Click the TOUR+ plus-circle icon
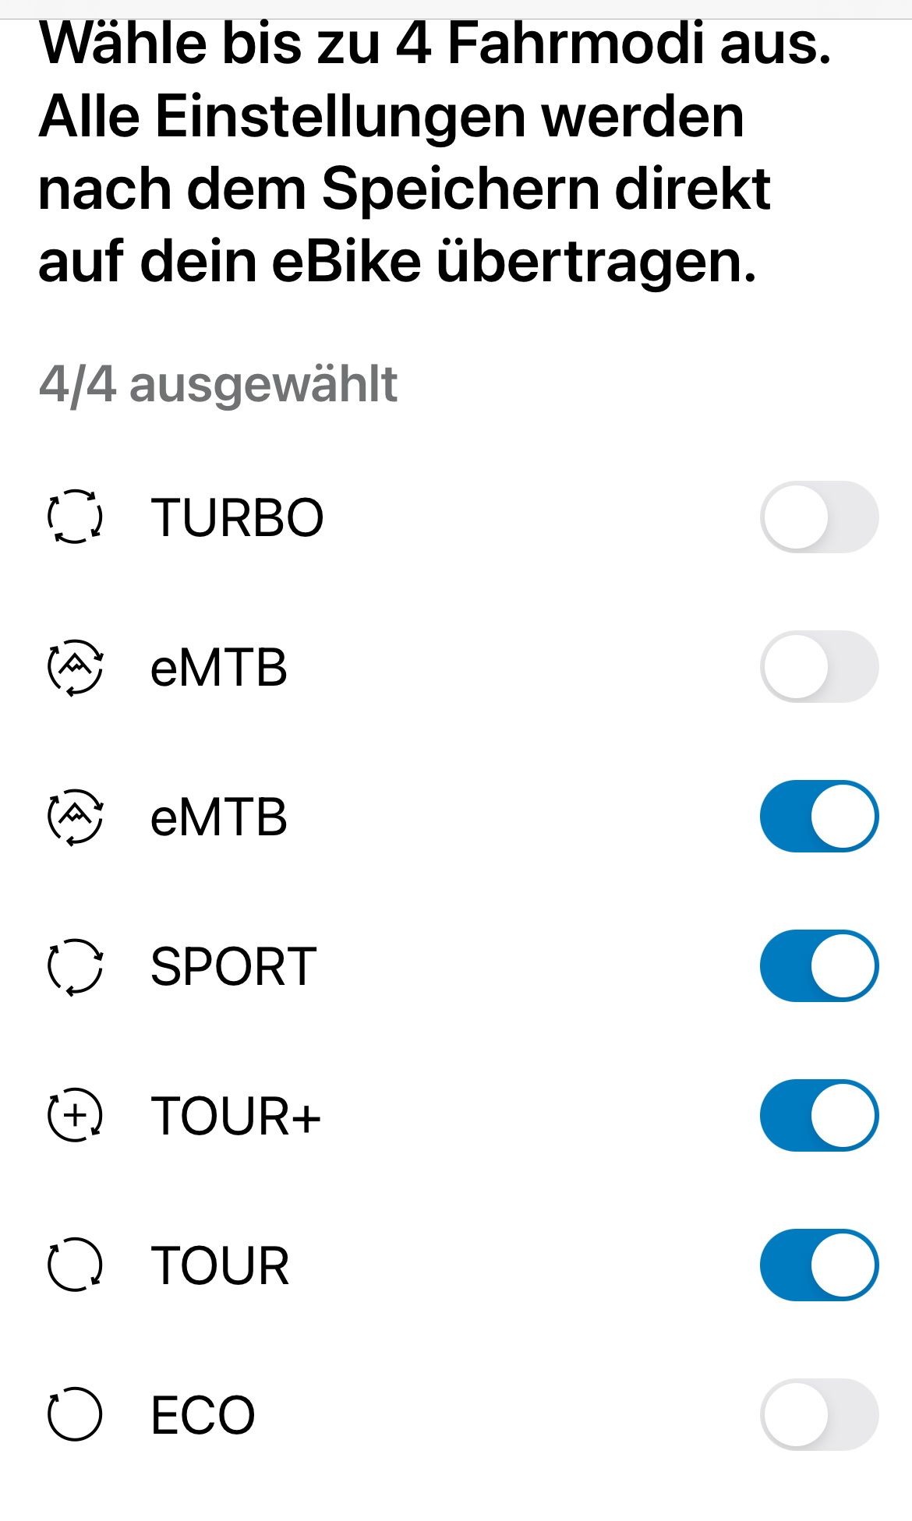The width and height of the screenshot is (912, 1521). pyautogui.click(x=75, y=1116)
